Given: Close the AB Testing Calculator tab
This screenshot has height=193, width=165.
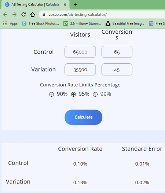Looking at the screenshot, I should coord(65,5).
